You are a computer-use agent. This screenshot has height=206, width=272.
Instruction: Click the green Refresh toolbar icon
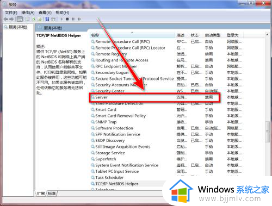[x=34, y=19]
